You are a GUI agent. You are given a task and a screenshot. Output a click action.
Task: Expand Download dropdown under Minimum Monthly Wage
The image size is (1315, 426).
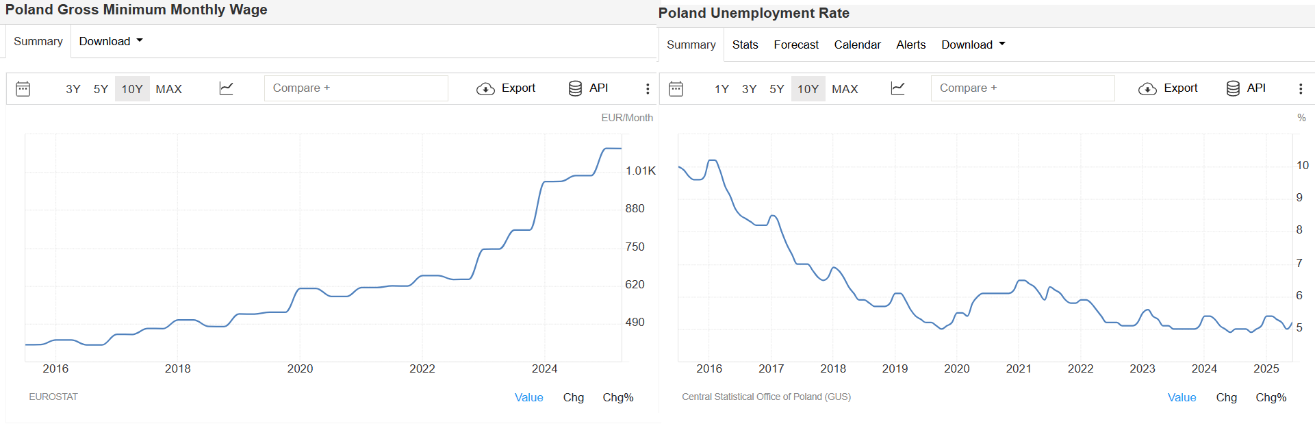pyautogui.click(x=111, y=41)
